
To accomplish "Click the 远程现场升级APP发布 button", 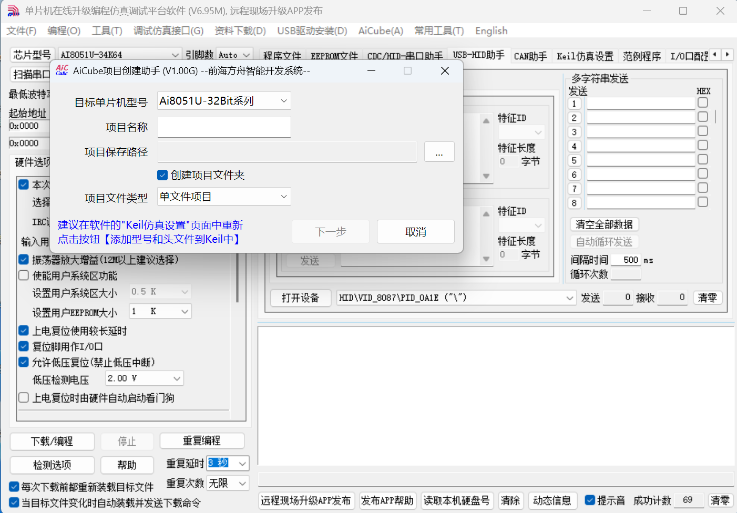I will coord(306,501).
